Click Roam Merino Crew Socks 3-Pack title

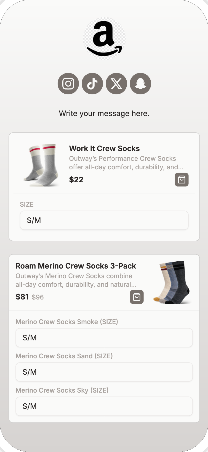[x=76, y=266]
